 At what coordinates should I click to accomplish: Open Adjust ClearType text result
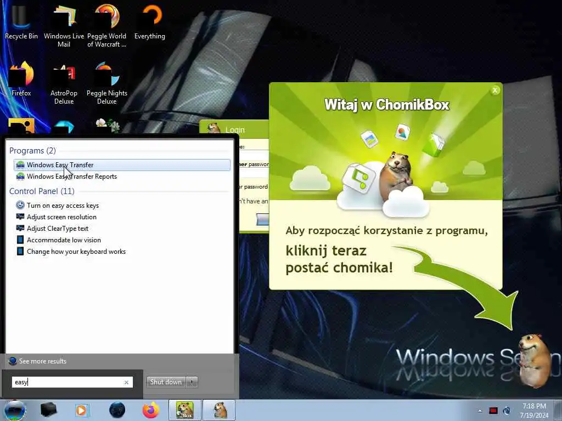coord(122,229)
